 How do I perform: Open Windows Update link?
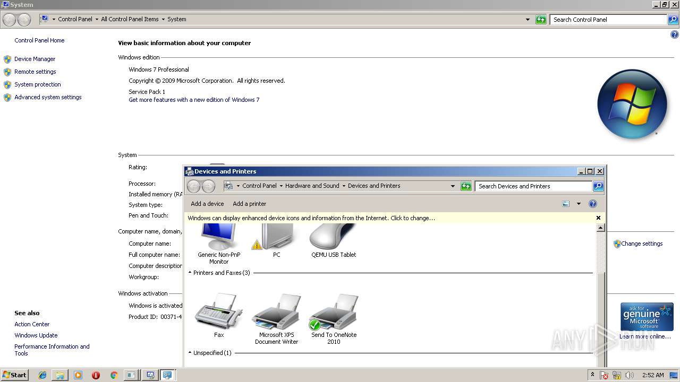click(36, 335)
